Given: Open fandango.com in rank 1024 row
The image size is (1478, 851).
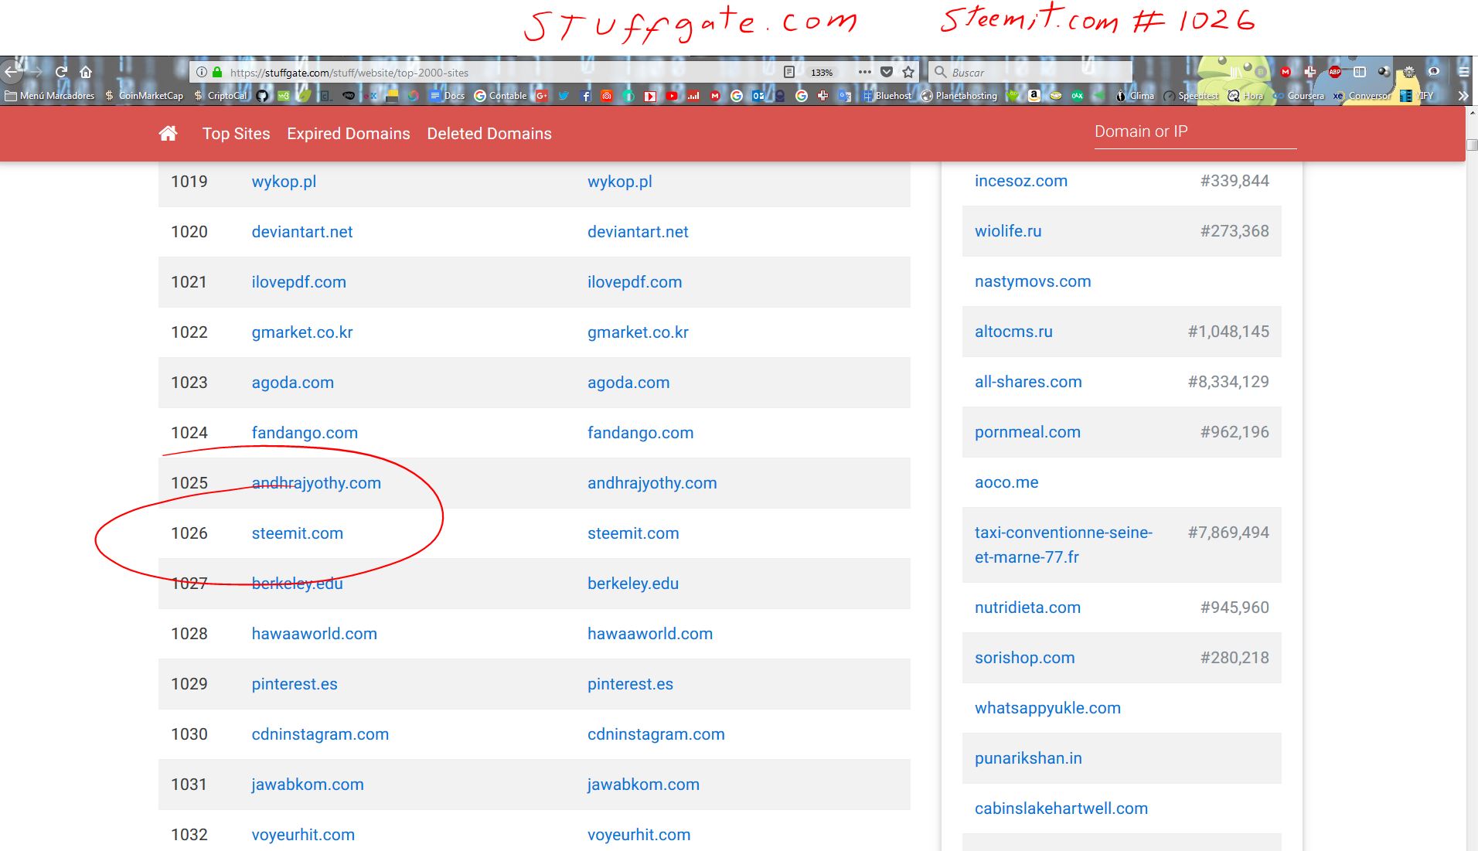Looking at the screenshot, I should coord(305,433).
